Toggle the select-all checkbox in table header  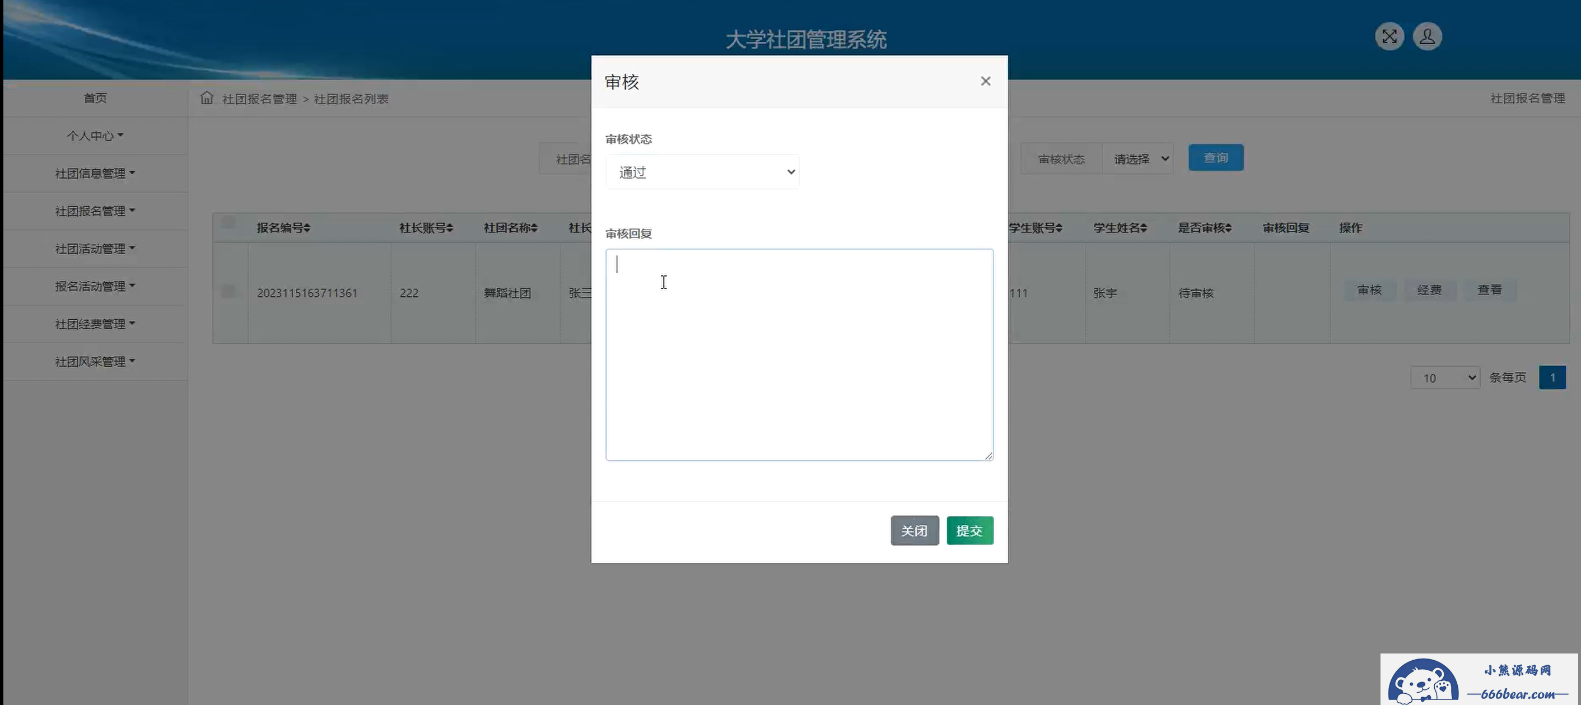coord(228,222)
